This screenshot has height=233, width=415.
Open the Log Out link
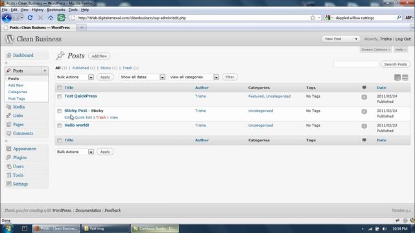(403, 39)
